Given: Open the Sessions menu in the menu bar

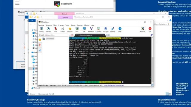Looking at the screenshot, I should pos(49,25).
